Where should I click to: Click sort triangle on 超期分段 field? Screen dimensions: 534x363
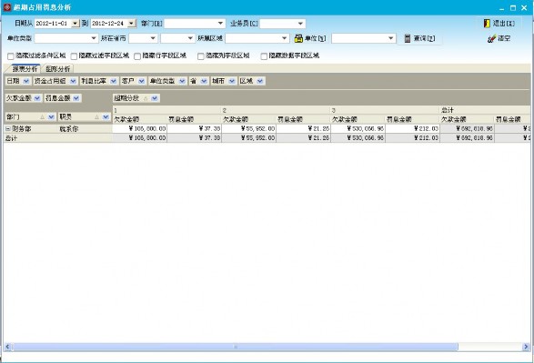146,98
